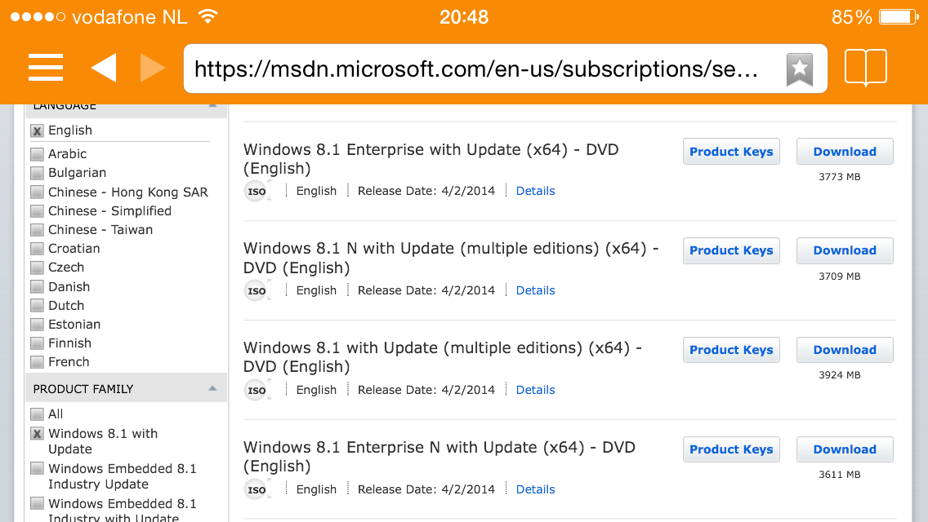Bookmark page with the star icon
928x522 pixels.
click(x=799, y=69)
